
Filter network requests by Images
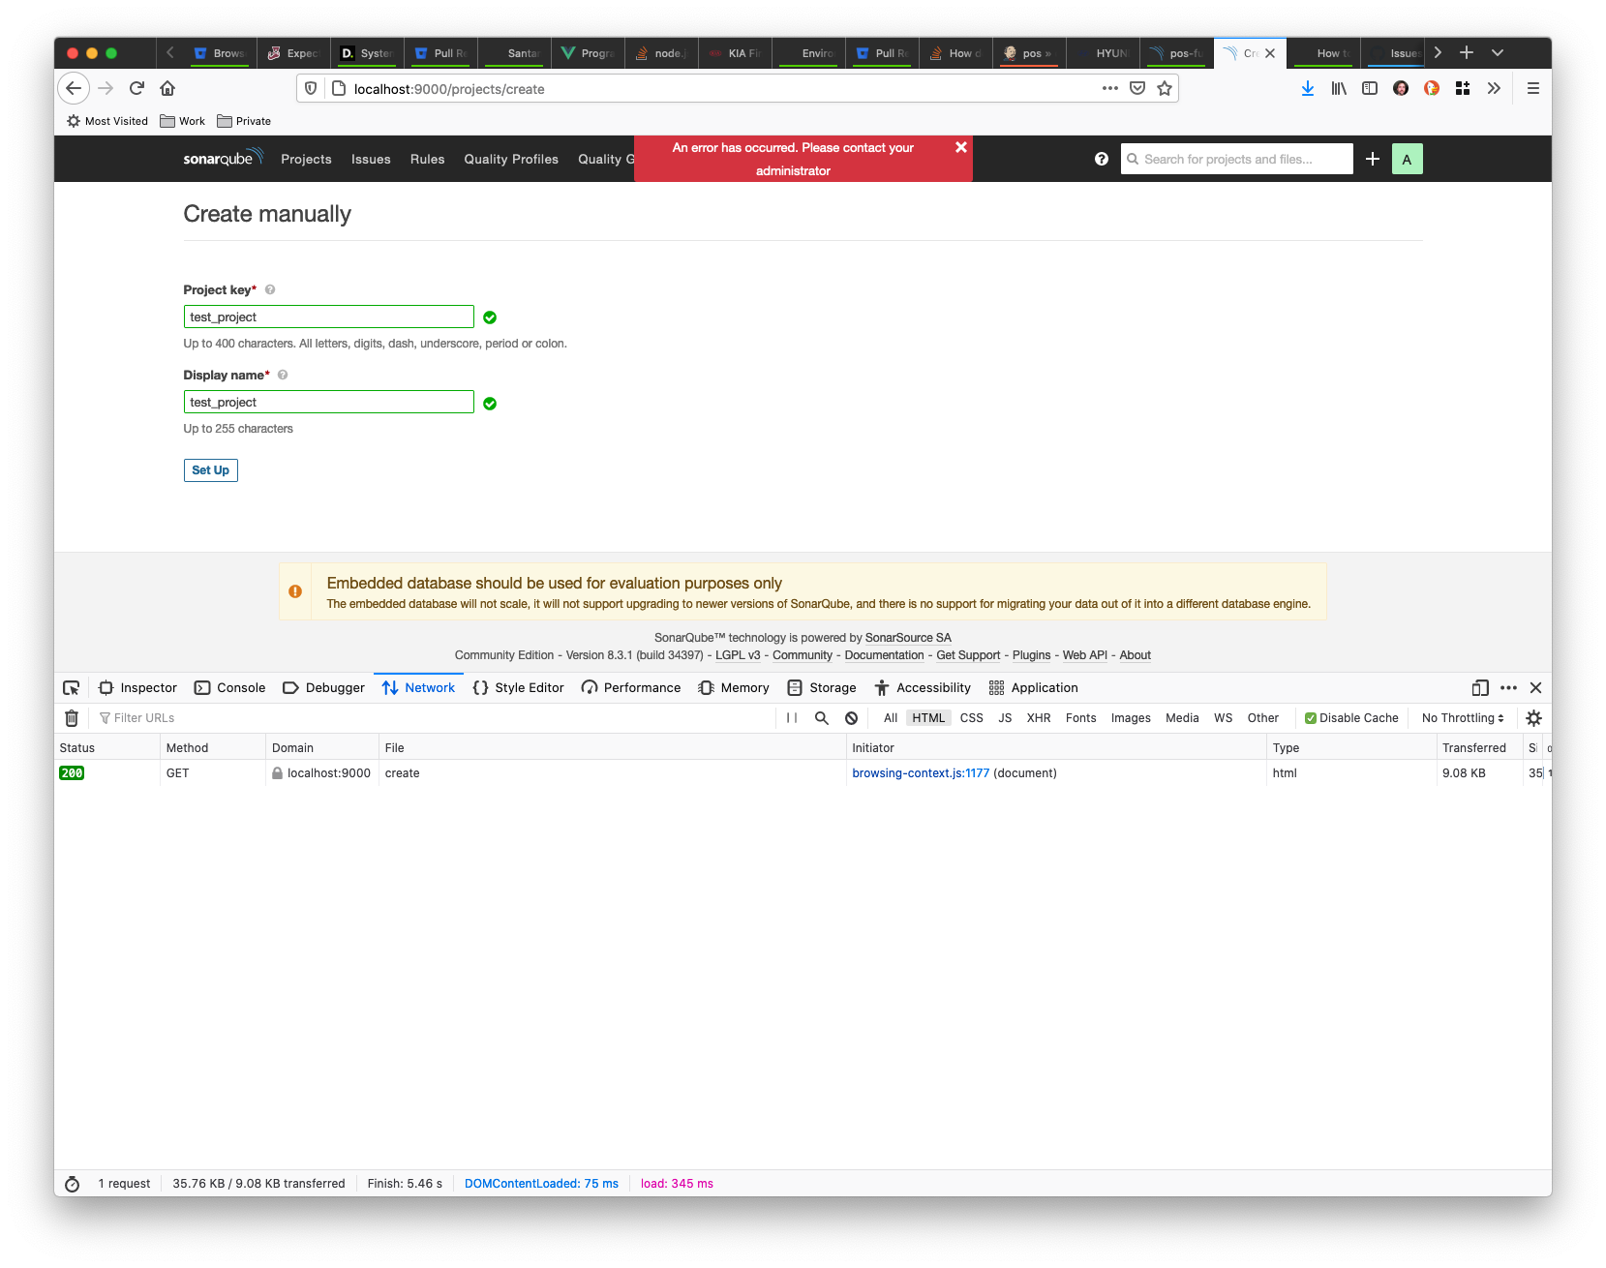coord(1131,718)
